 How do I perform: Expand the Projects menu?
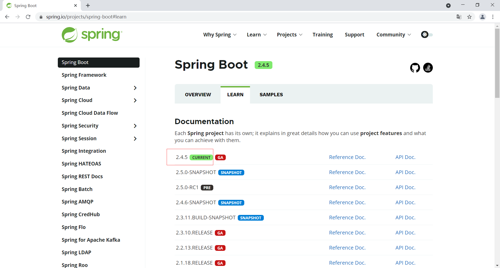coord(290,35)
